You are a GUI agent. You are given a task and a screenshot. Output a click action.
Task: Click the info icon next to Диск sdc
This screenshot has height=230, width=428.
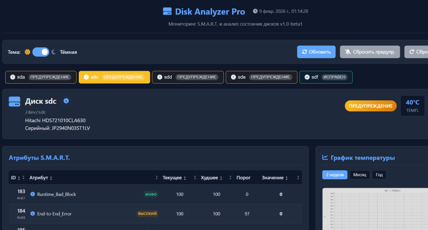point(66,101)
